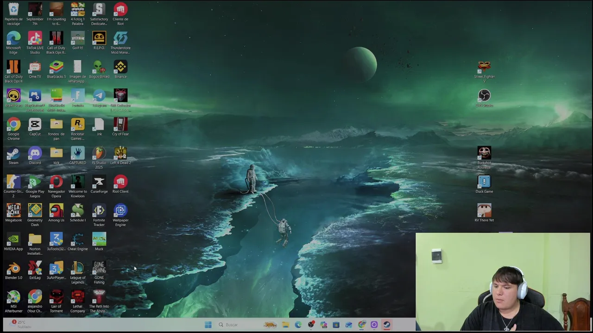Image resolution: width=593 pixels, height=333 pixels.
Task: Select The Path Into The Abyss icon
Action: pos(99,301)
